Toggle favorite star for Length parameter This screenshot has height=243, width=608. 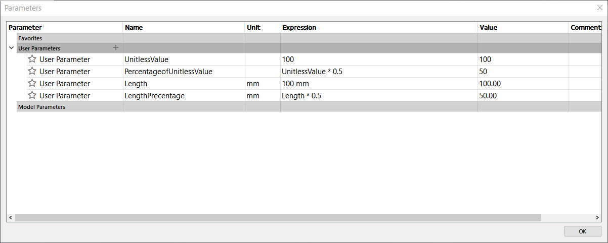pyautogui.click(x=32, y=83)
